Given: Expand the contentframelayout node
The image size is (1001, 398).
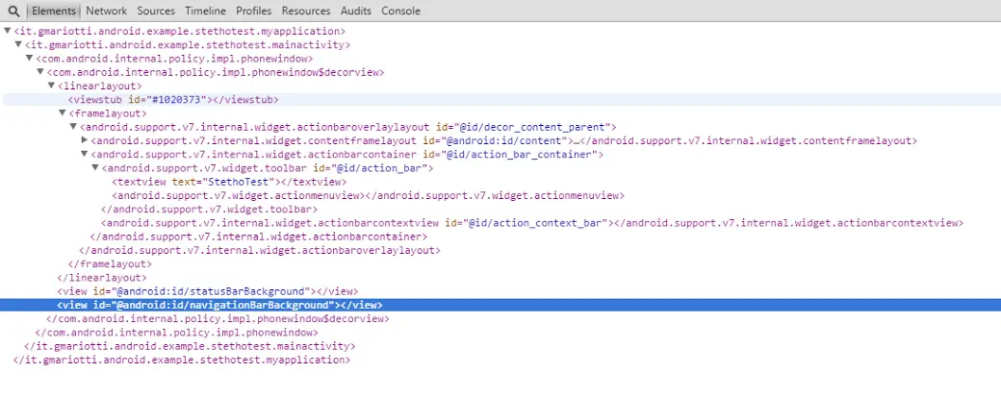Looking at the screenshot, I should point(85,140).
